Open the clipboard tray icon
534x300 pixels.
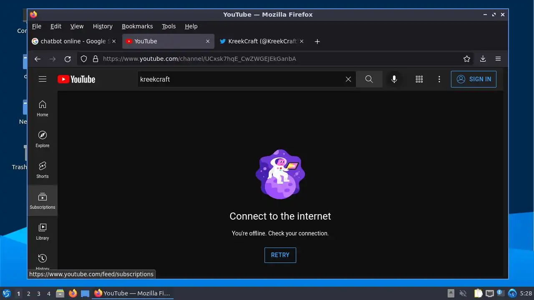(x=478, y=293)
